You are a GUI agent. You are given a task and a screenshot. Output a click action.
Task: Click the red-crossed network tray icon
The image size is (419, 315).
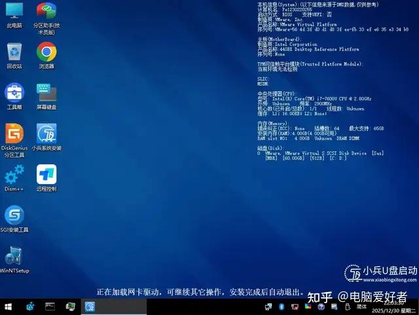tap(295, 306)
